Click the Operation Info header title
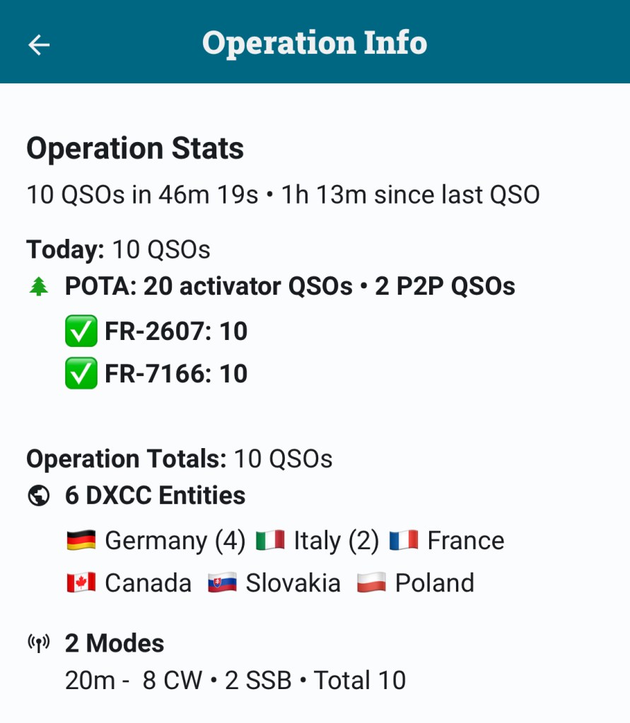 pos(315,42)
